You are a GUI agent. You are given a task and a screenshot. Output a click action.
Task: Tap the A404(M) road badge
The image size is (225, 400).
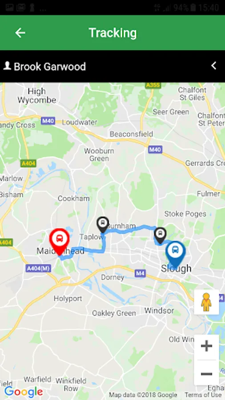[x=38, y=268]
